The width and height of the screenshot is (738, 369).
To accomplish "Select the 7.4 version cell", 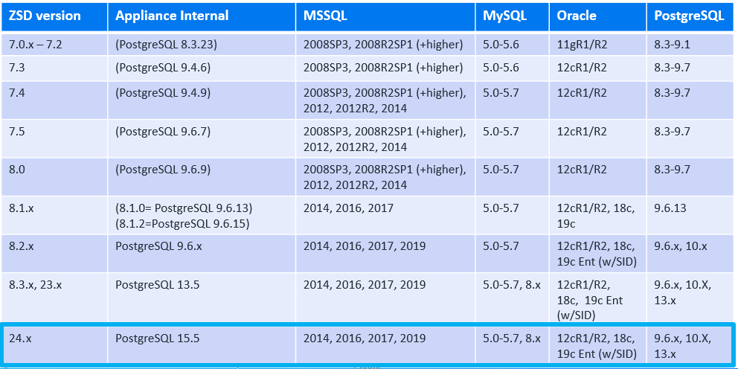I will point(17,93).
